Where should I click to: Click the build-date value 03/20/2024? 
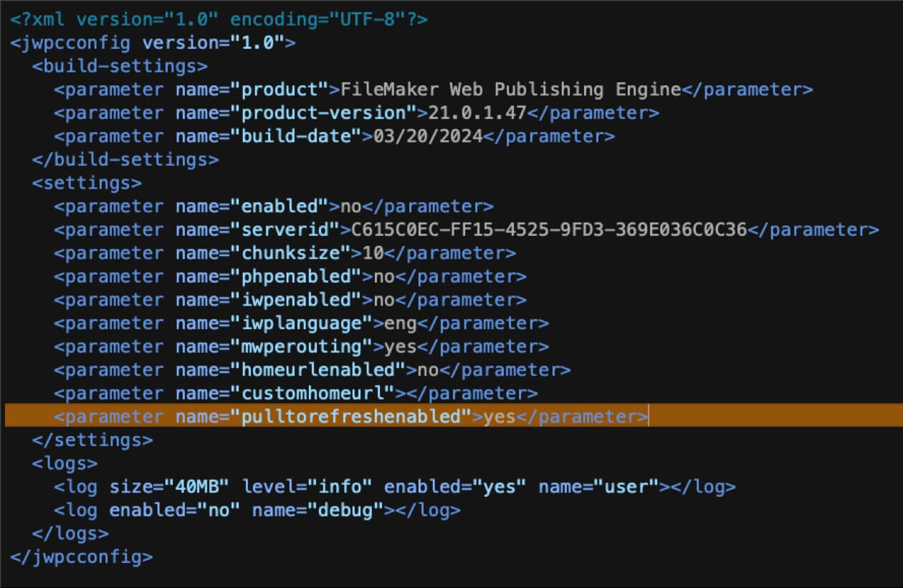tap(429, 136)
